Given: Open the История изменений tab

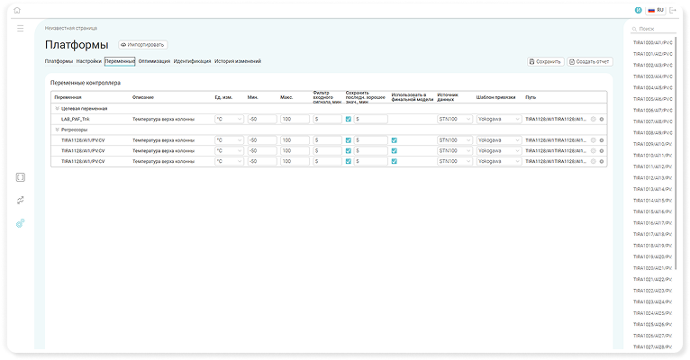Looking at the screenshot, I should [x=238, y=61].
